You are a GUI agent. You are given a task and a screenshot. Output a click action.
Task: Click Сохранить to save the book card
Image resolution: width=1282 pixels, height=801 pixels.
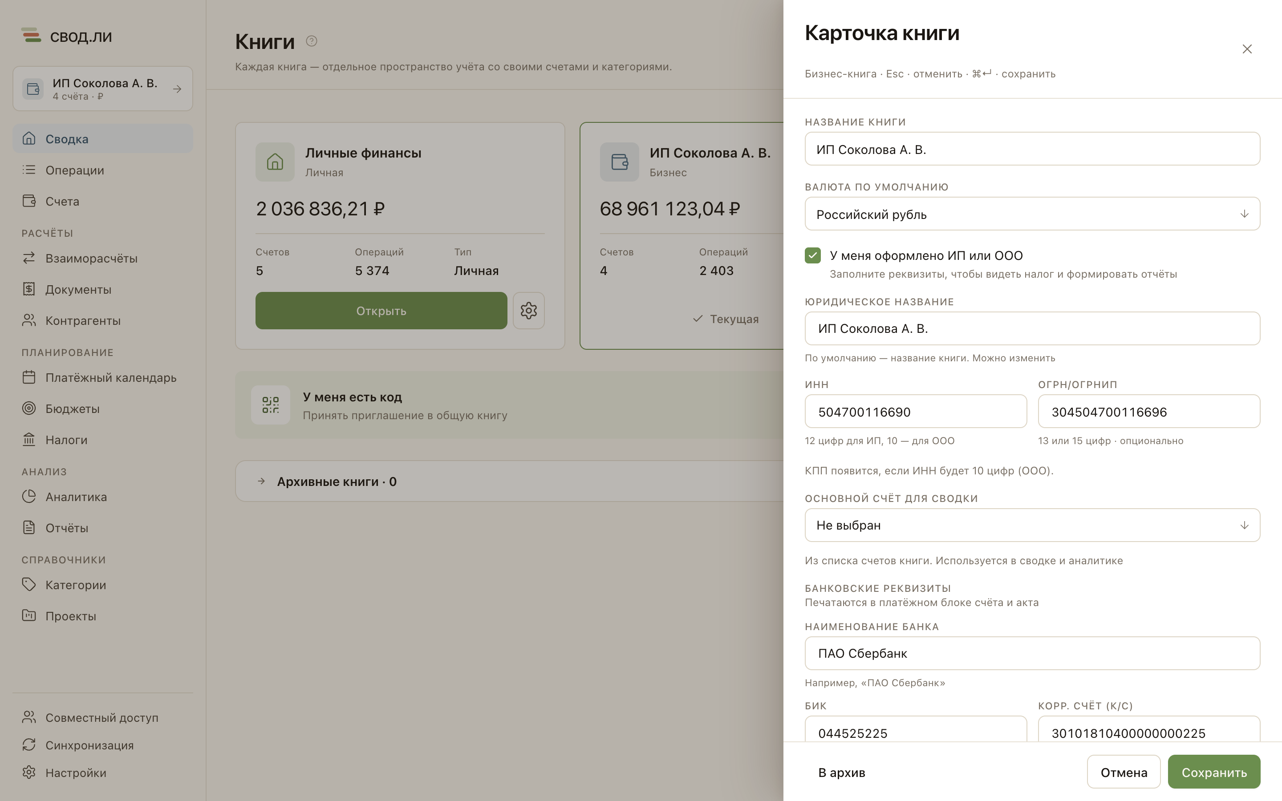click(x=1213, y=772)
